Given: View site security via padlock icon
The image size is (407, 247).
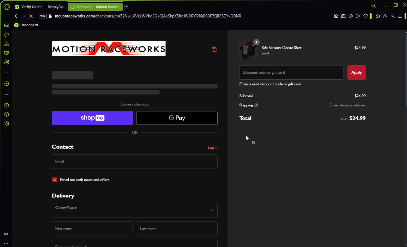Looking at the screenshot, I should click(x=50, y=16).
